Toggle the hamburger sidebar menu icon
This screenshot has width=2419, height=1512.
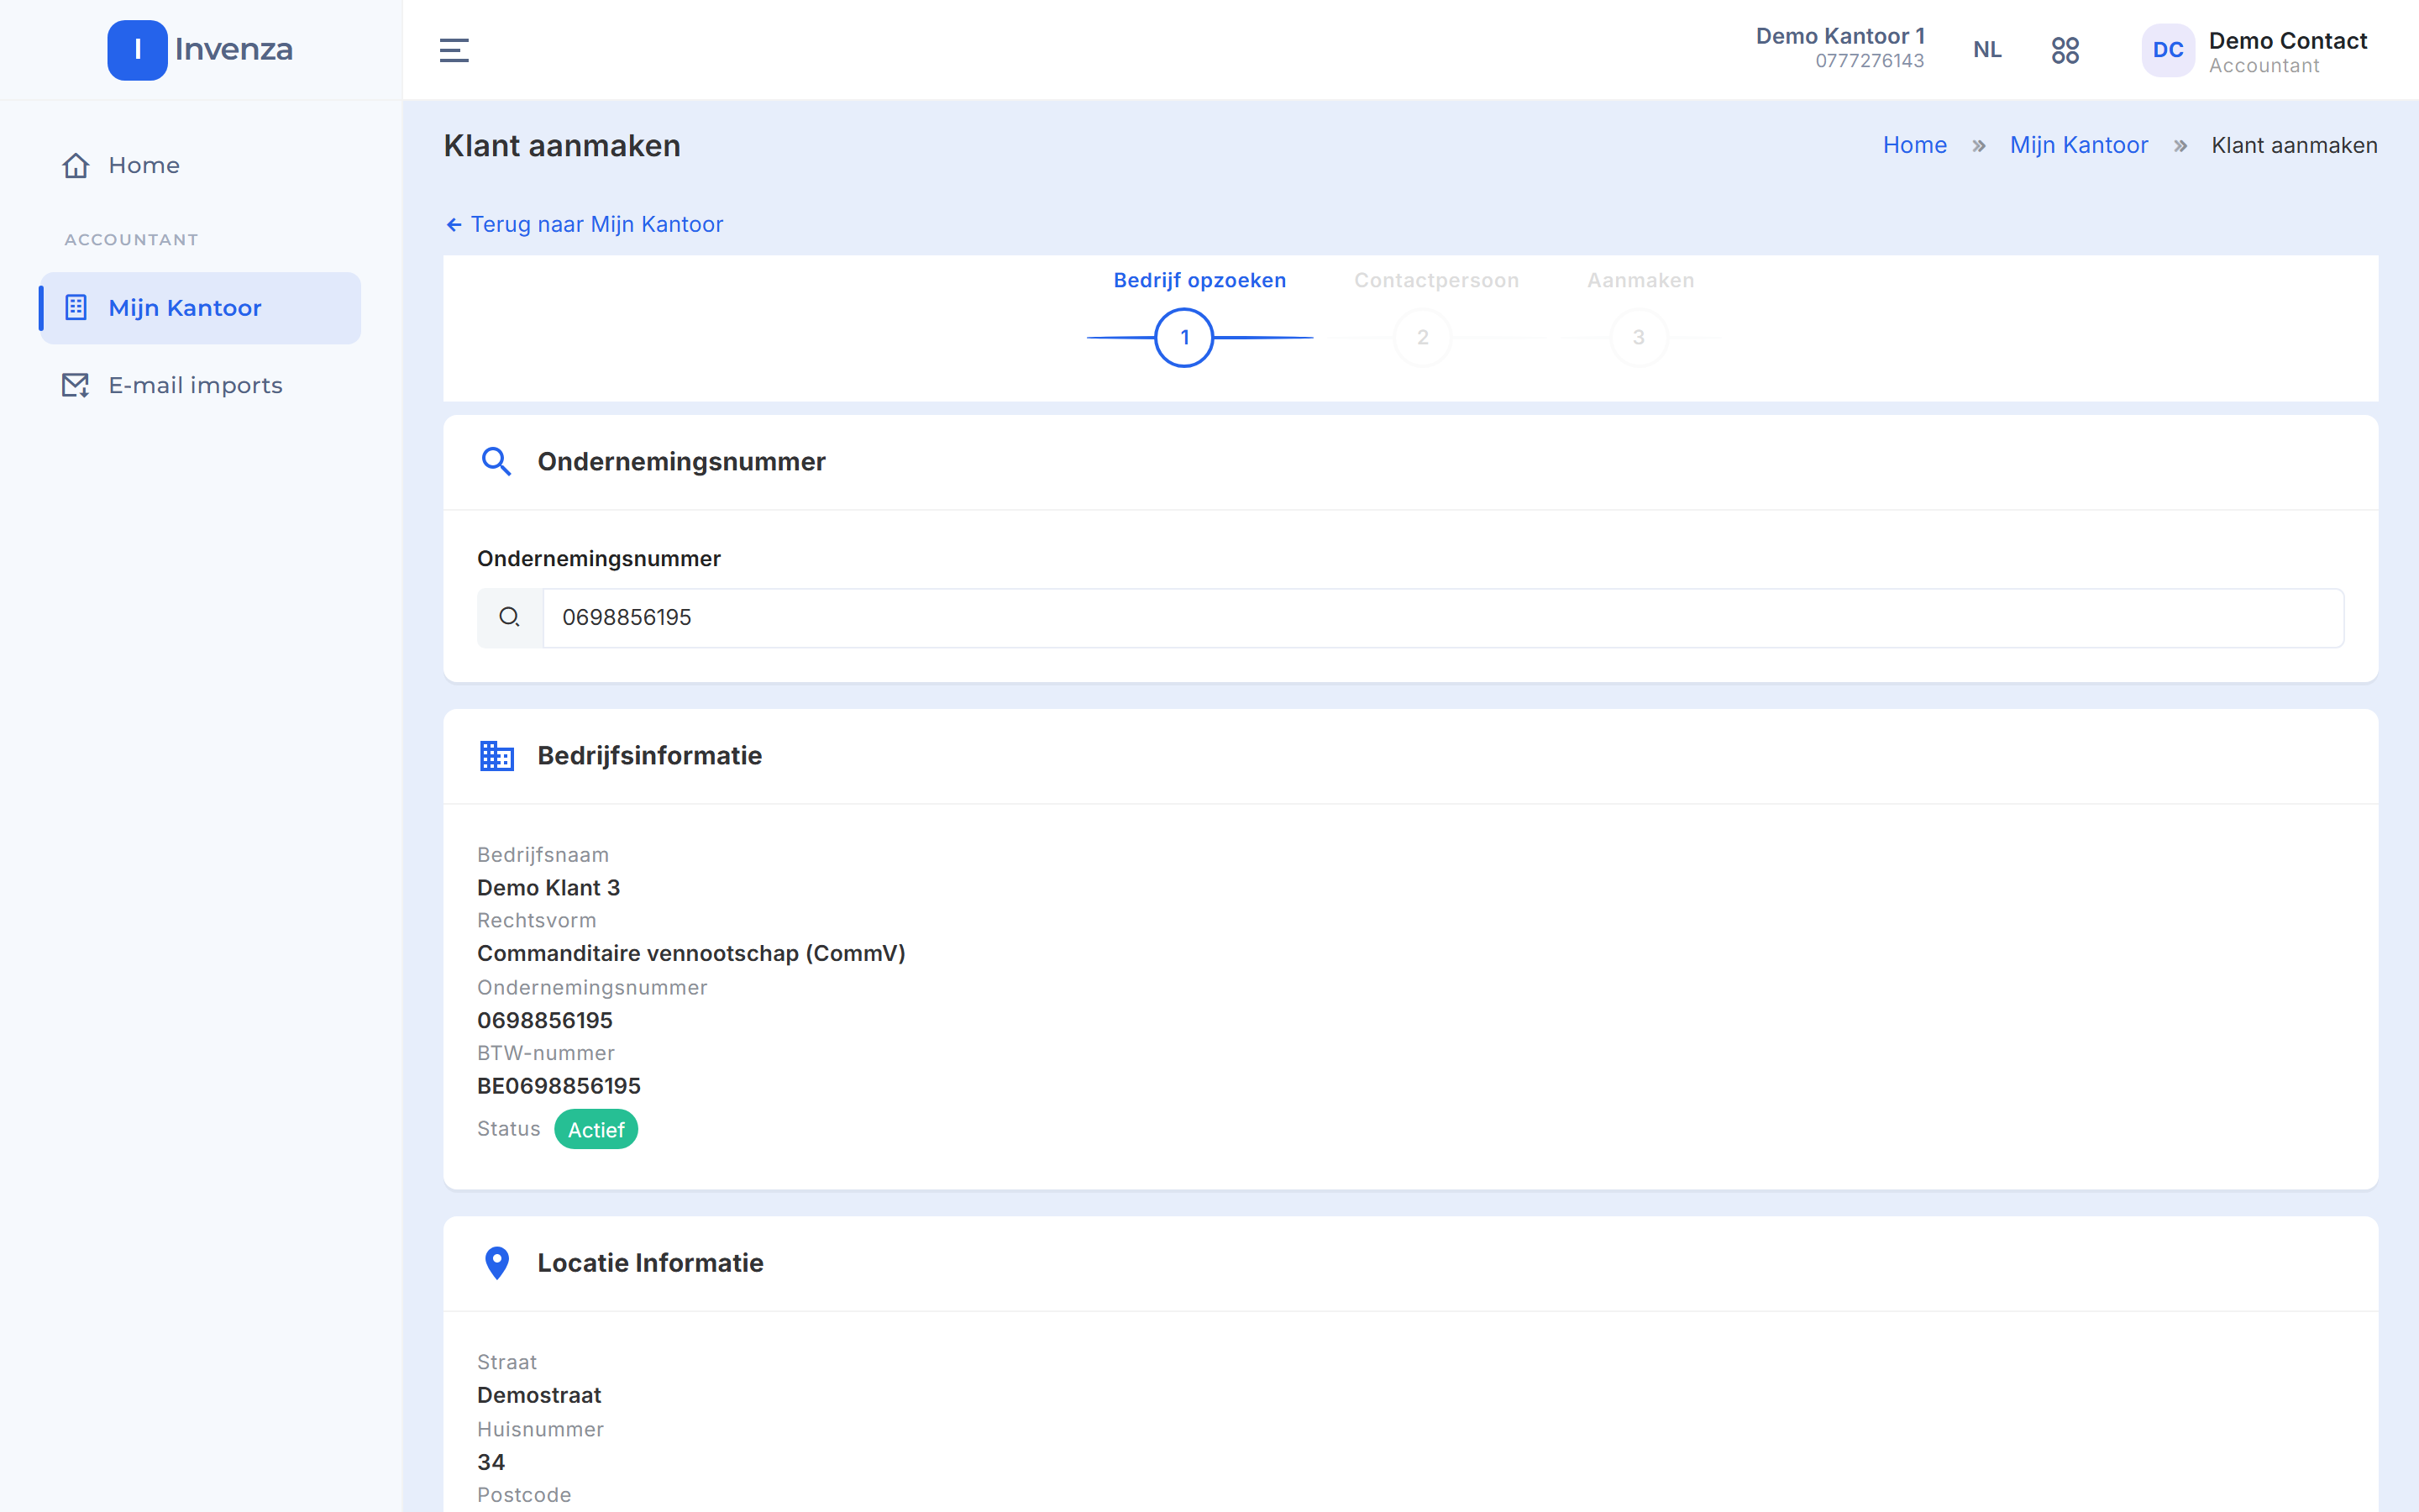point(454,50)
